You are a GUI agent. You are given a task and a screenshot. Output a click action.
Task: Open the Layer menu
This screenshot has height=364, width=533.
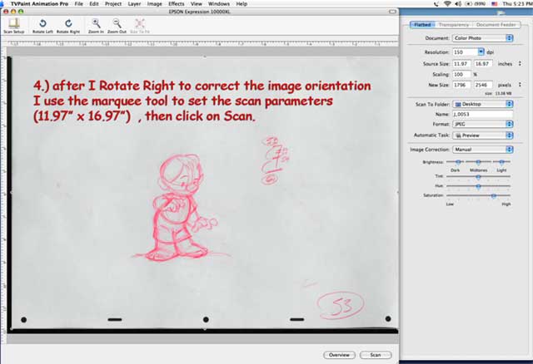pos(134,3)
